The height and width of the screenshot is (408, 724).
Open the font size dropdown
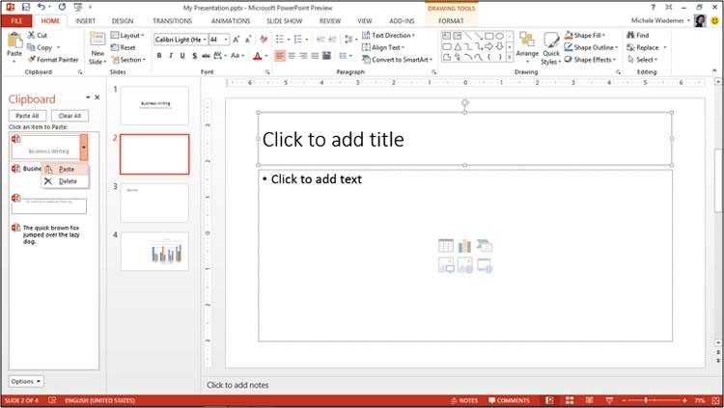[x=226, y=40]
